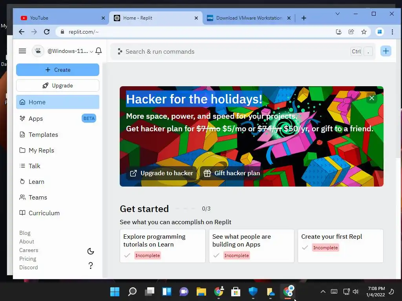Open Teams Chat on taskbar

click(x=184, y=292)
